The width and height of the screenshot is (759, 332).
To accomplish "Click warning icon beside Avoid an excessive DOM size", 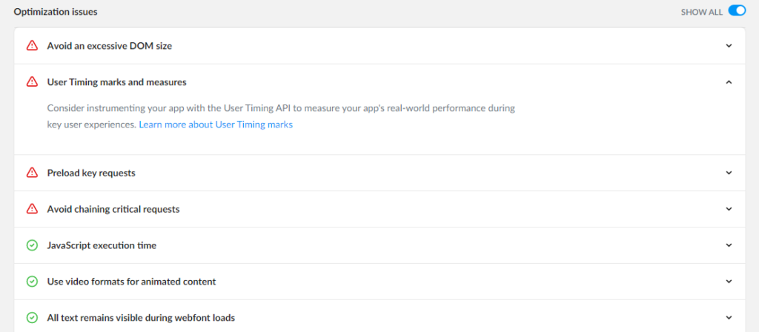I will coord(32,46).
